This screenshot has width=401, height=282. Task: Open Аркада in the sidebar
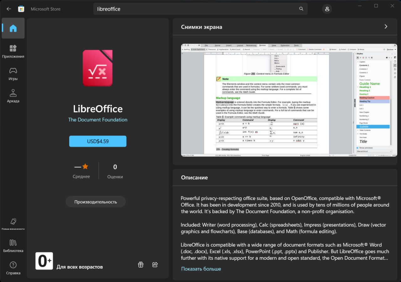13,96
